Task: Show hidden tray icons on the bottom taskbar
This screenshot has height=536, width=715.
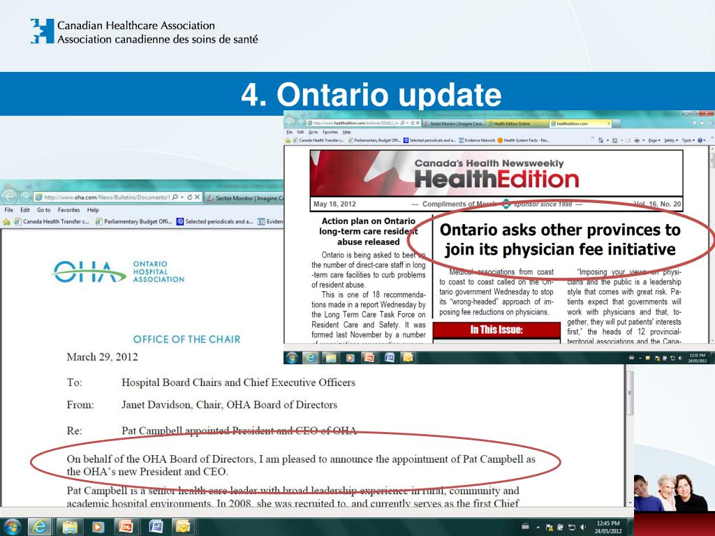Action: pos(538,528)
